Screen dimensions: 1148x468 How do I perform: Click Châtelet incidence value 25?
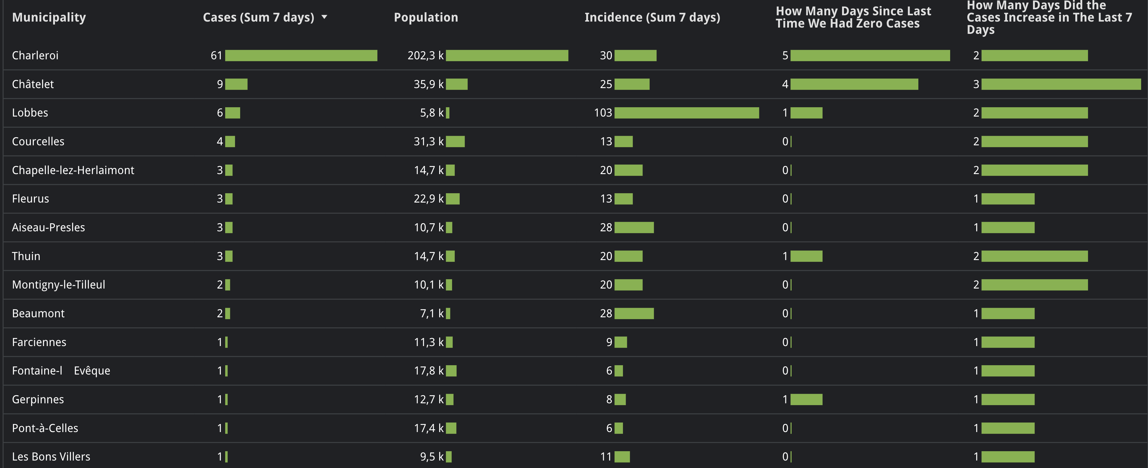click(x=606, y=84)
